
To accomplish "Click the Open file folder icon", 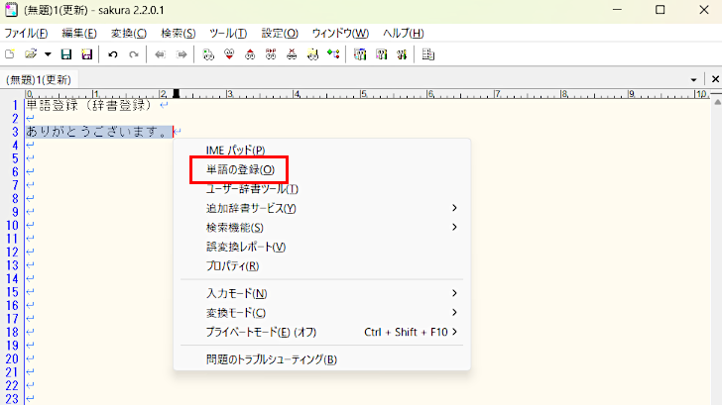I will pyautogui.click(x=31, y=53).
